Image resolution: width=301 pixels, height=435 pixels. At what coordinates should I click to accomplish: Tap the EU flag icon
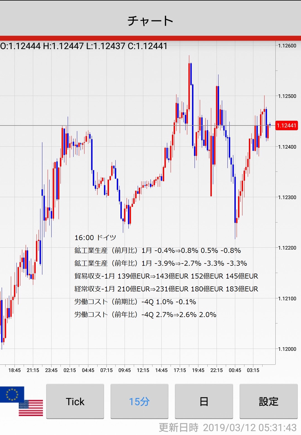[11, 394]
